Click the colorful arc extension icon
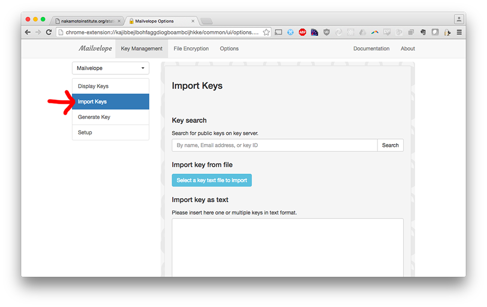487x307 pixels. tap(375, 32)
